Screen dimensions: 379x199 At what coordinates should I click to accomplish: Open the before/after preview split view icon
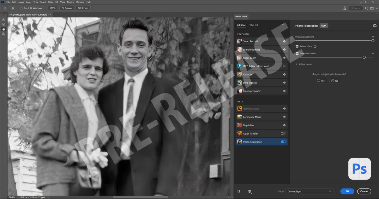click(x=239, y=191)
